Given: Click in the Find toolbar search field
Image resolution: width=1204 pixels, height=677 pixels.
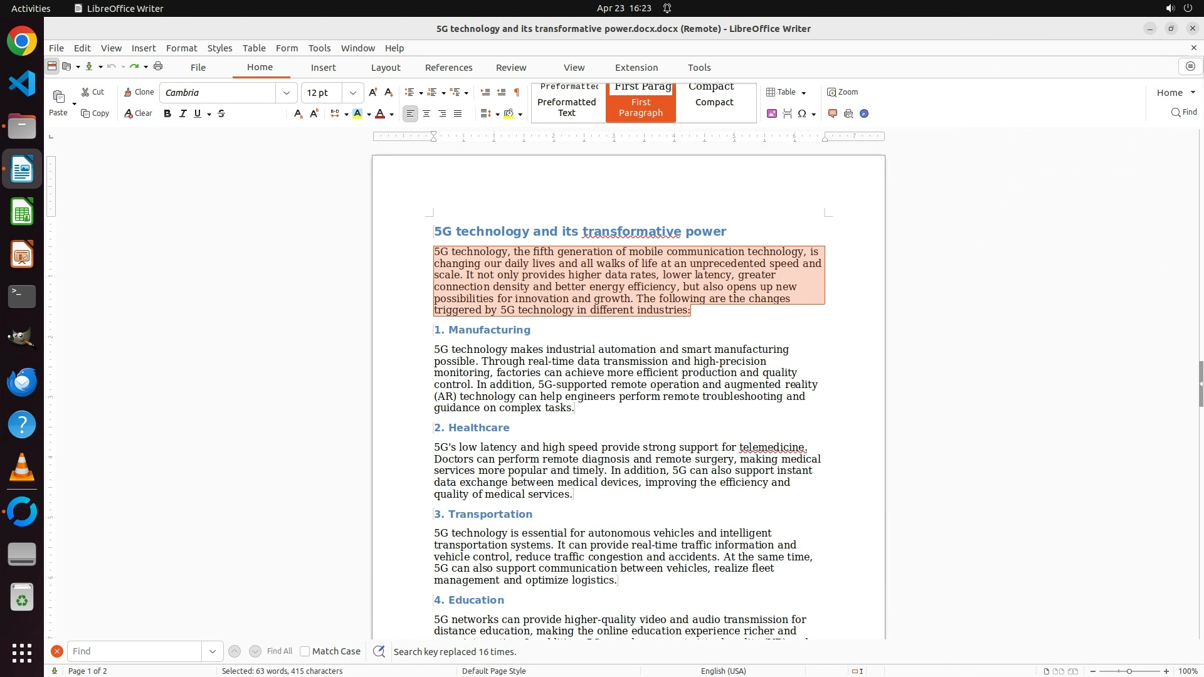Looking at the screenshot, I should coord(135,651).
